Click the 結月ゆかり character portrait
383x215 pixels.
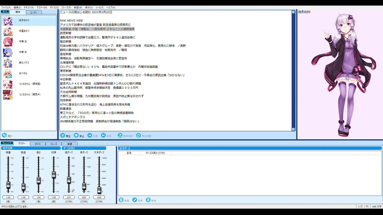(x=344, y=74)
